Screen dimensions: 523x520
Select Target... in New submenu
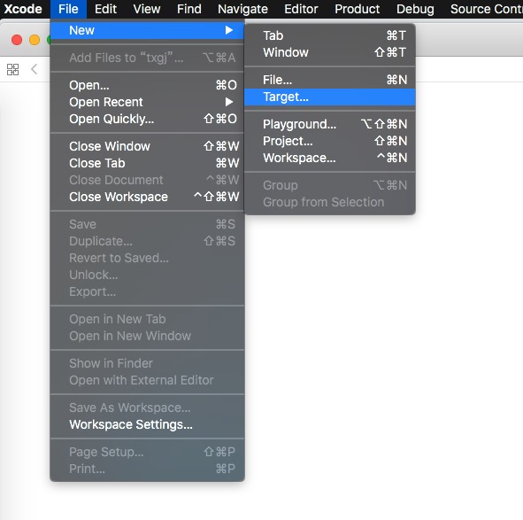pos(329,97)
